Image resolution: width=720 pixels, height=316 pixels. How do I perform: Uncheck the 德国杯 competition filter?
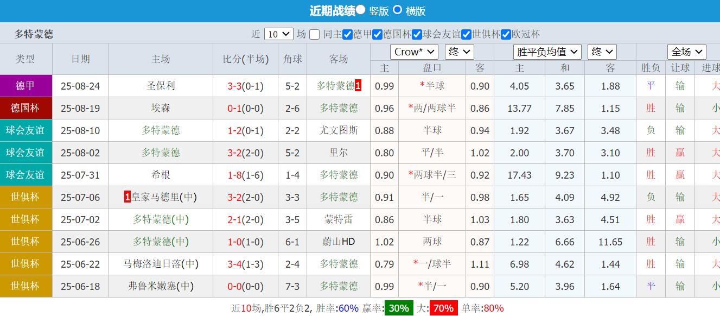pyautogui.click(x=377, y=34)
